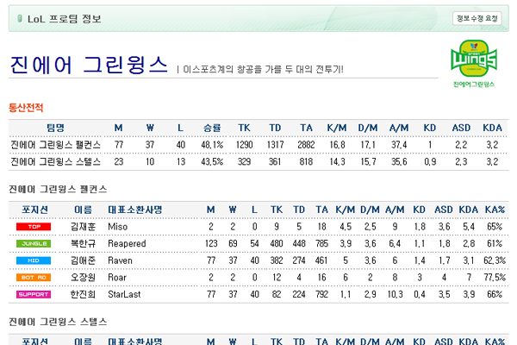Screen dimensions: 517x345
Task: Click the small green icon beside LoL 프로팀 정보
Action: coord(20,18)
